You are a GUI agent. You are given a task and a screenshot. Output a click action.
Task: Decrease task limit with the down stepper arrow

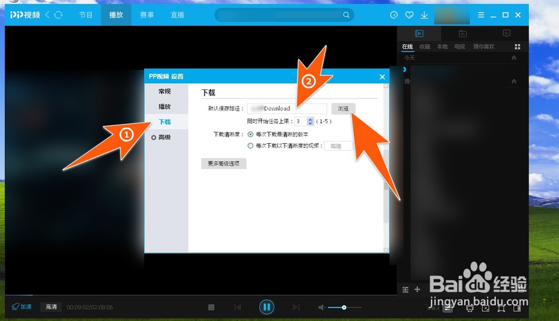pos(310,124)
